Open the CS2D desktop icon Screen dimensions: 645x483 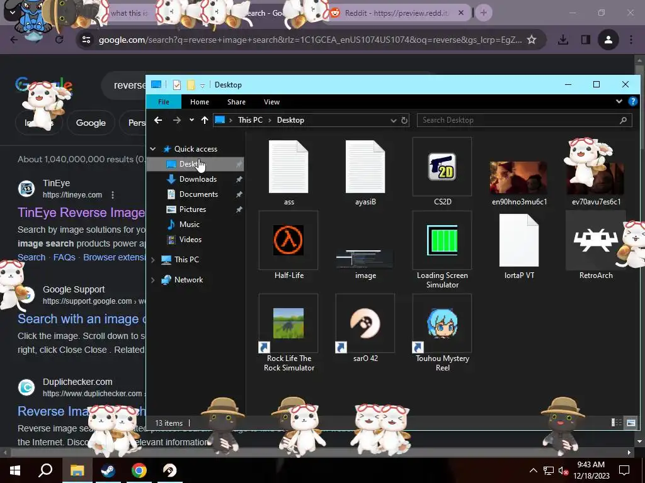coord(442,167)
